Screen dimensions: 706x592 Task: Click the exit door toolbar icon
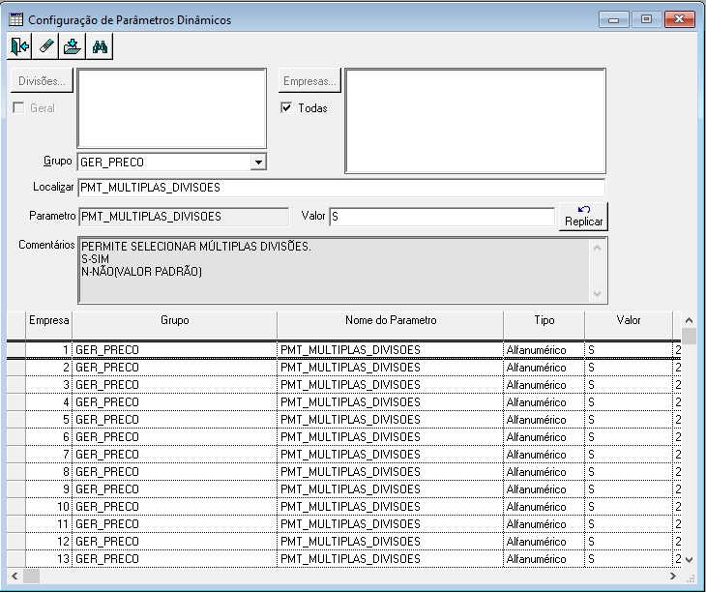point(19,46)
